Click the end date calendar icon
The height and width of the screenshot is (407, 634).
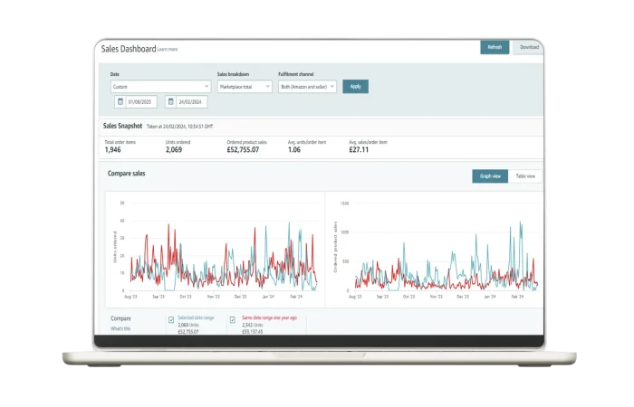tap(170, 102)
